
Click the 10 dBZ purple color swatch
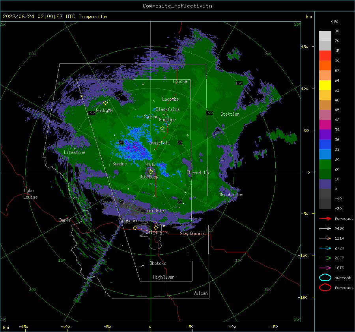[x=325, y=184]
